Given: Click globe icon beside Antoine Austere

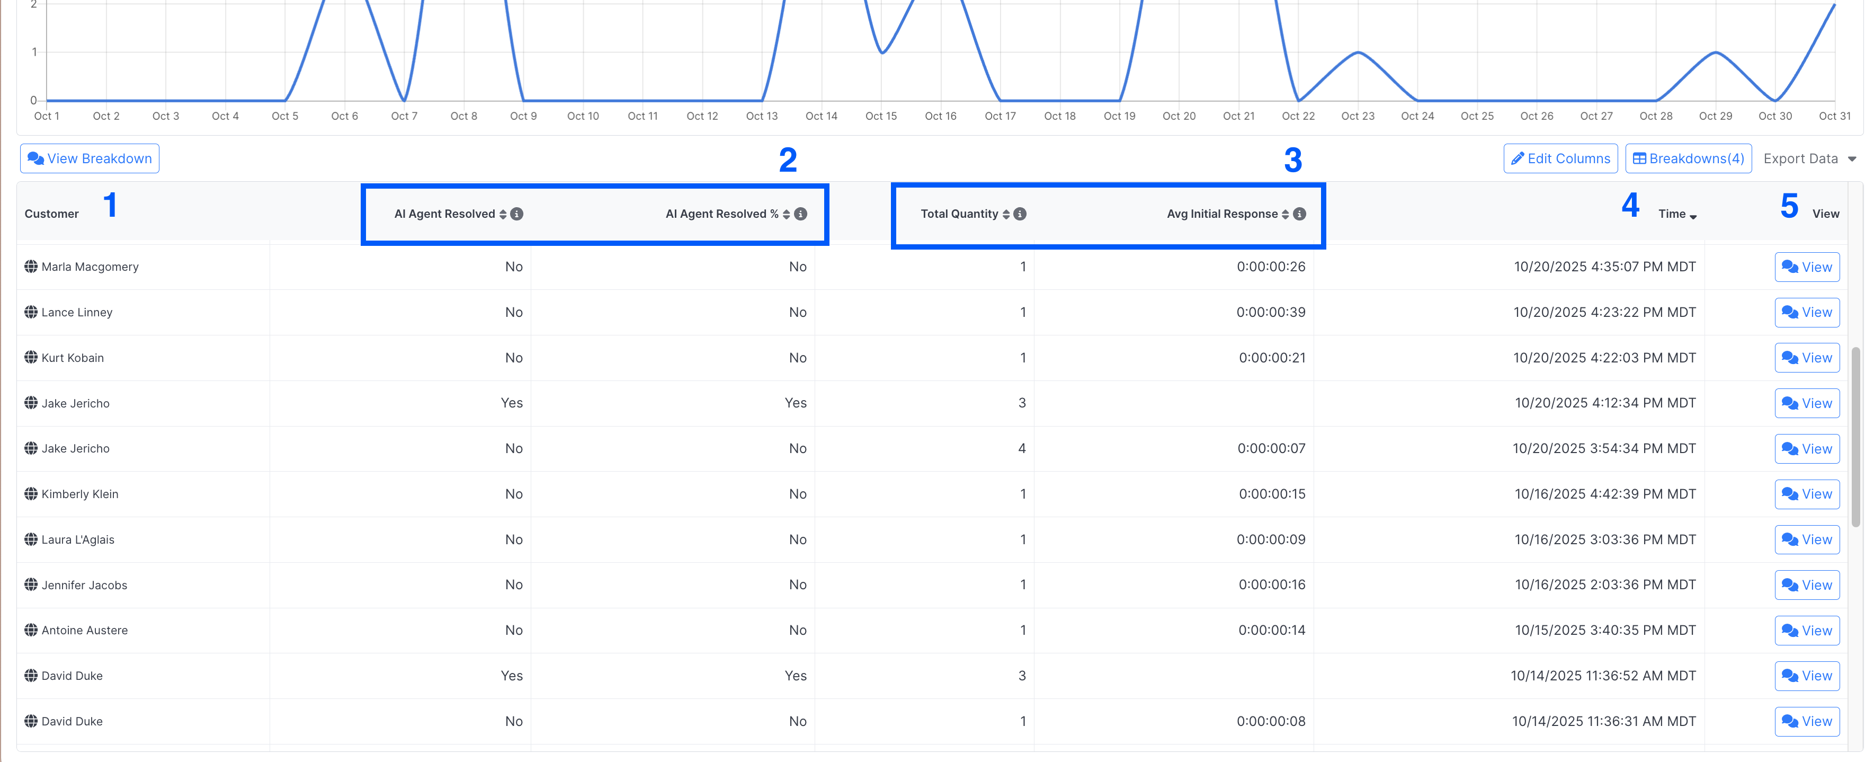Looking at the screenshot, I should [x=31, y=630].
